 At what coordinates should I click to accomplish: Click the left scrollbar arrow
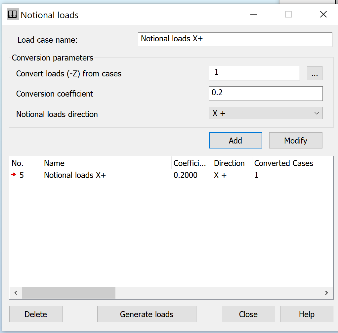click(16, 293)
